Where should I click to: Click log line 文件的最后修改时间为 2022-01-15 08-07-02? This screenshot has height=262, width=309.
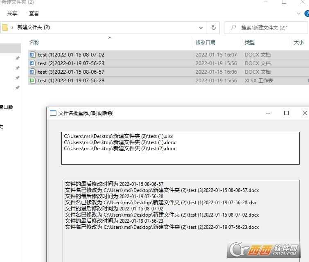114,208
